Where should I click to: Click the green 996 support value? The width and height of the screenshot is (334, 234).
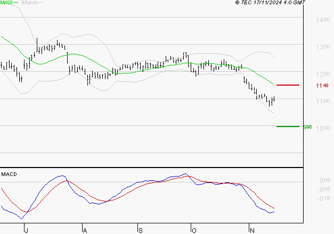(307, 127)
